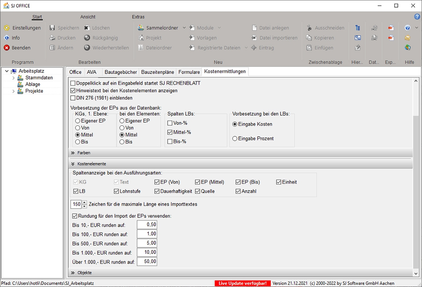Check the Von-% column checkbox
This screenshot has width=422, height=287.
(170, 123)
